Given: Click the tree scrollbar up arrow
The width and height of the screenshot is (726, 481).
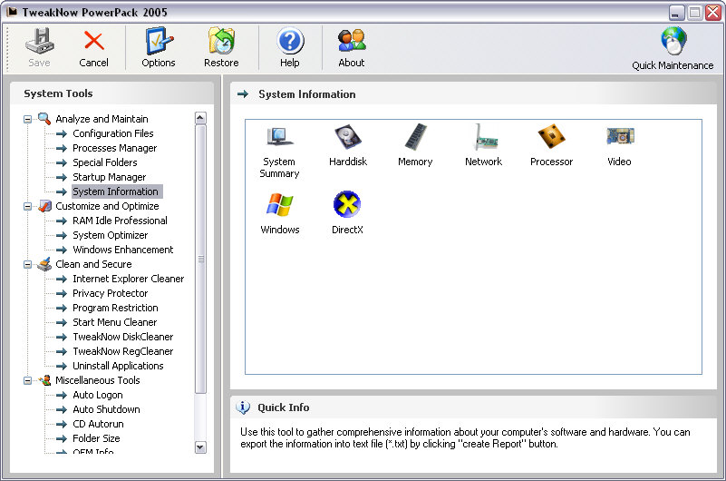Looking at the screenshot, I should 200,118.
